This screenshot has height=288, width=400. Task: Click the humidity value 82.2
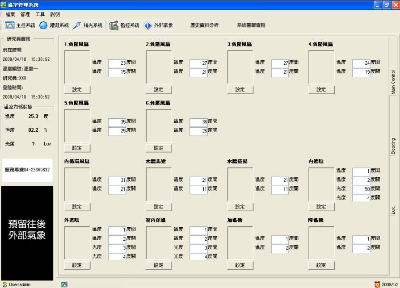tap(33, 130)
